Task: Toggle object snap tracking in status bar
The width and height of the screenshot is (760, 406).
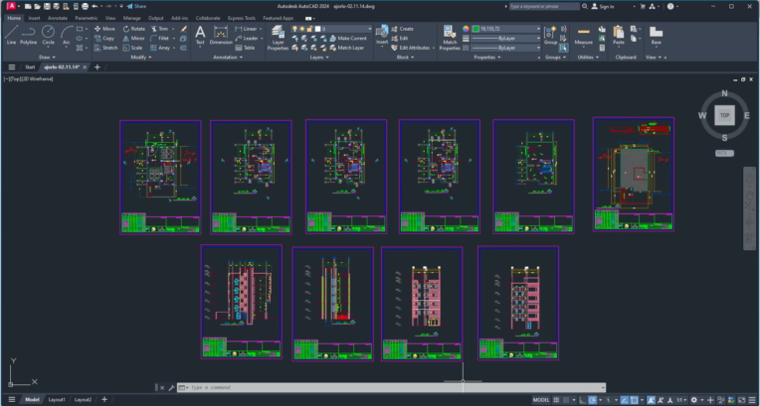Action: click(626, 400)
